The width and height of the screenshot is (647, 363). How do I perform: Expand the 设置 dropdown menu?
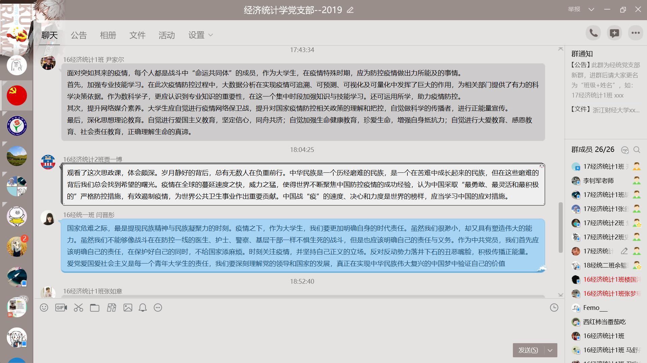coord(201,35)
